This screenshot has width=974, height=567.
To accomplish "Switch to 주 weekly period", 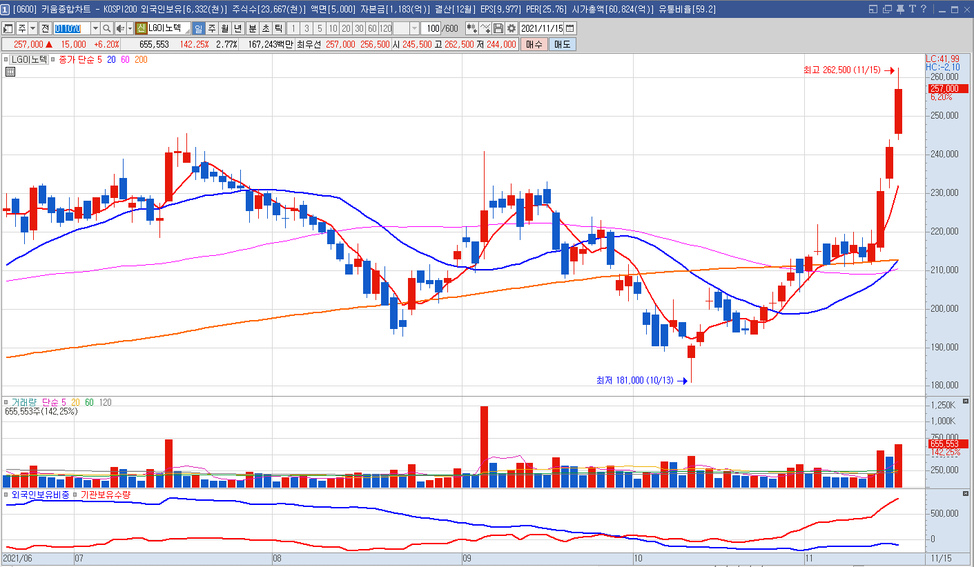I will [x=212, y=28].
